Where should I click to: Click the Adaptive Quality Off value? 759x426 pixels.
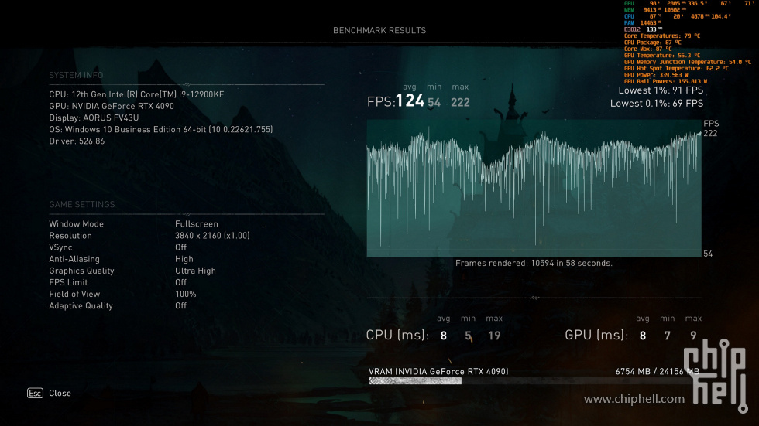point(181,305)
